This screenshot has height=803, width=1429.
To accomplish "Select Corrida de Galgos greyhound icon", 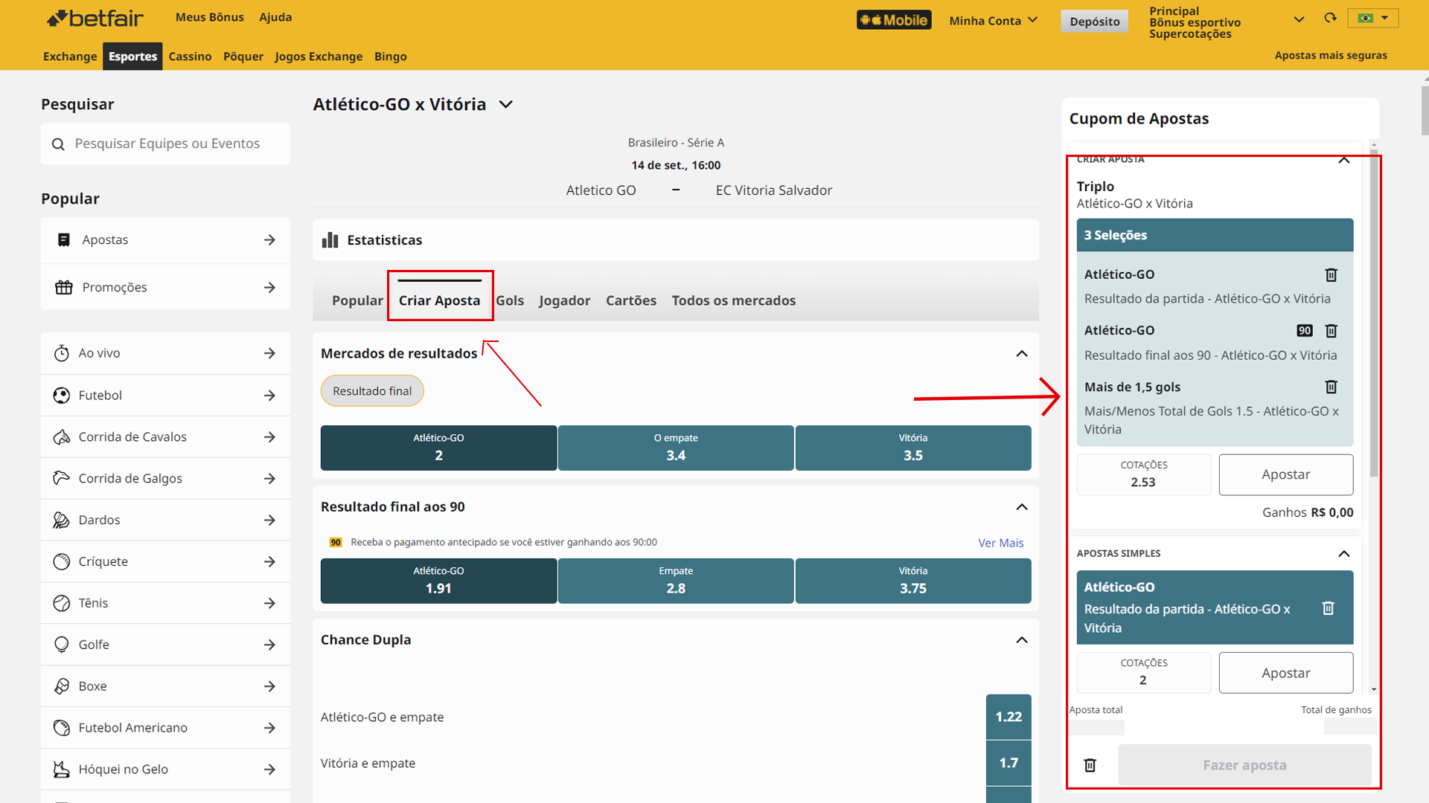I will (x=62, y=478).
